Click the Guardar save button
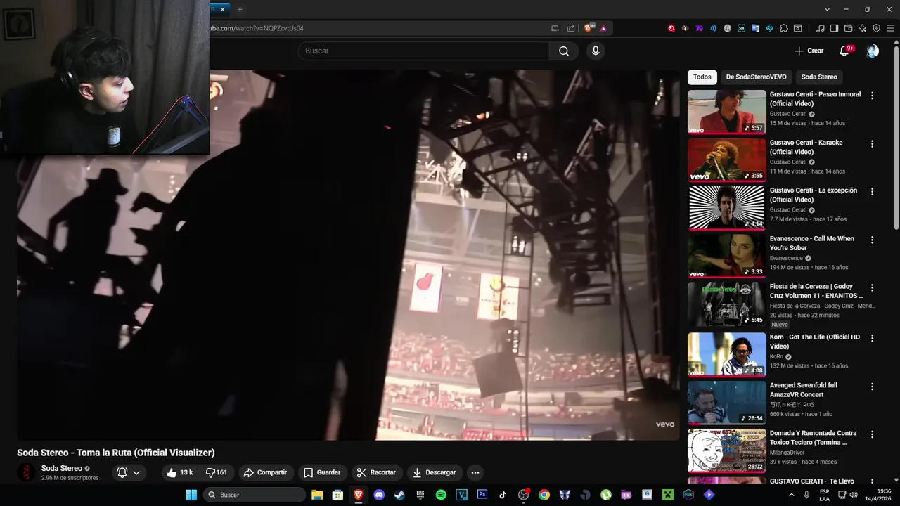The image size is (900, 506). [322, 472]
